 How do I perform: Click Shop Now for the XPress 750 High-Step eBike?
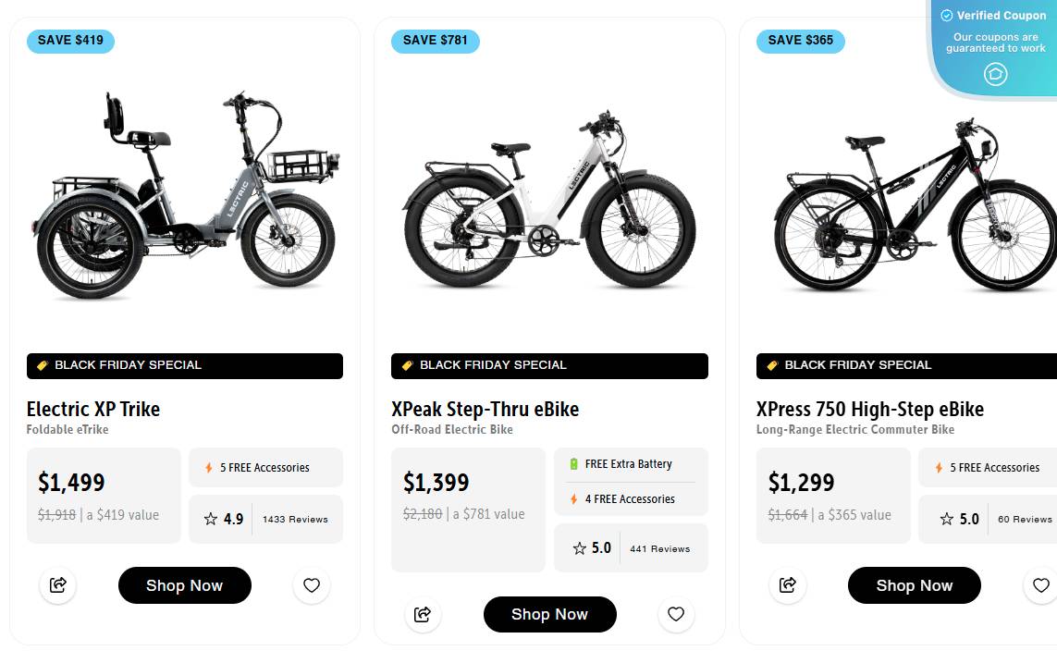pyautogui.click(x=914, y=584)
